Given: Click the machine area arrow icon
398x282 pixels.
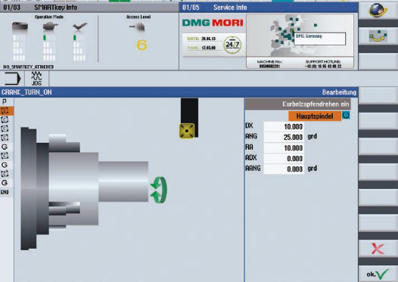Looking at the screenshot, I should pyautogui.click(x=12, y=79).
